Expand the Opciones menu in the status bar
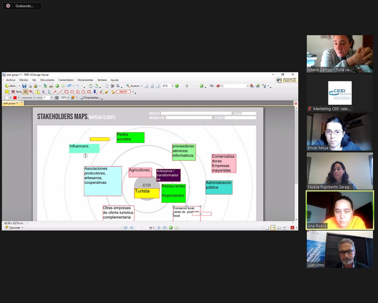The width and height of the screenshot is (378, 303). [x=14, y=228]
